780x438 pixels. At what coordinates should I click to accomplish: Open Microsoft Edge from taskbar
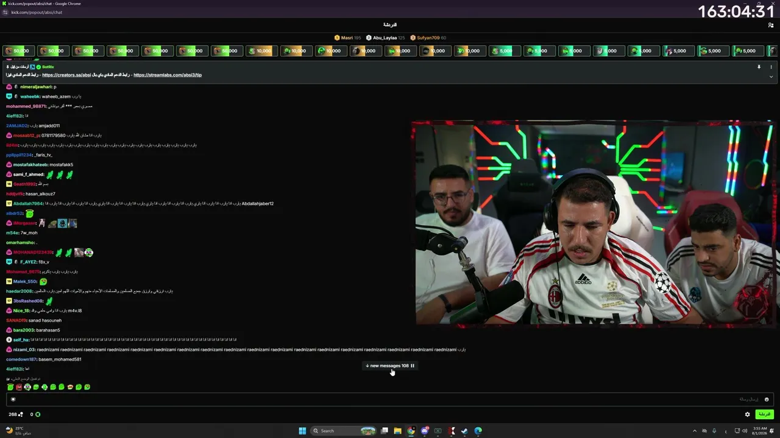pyautogui.click(x=478, y=431)
